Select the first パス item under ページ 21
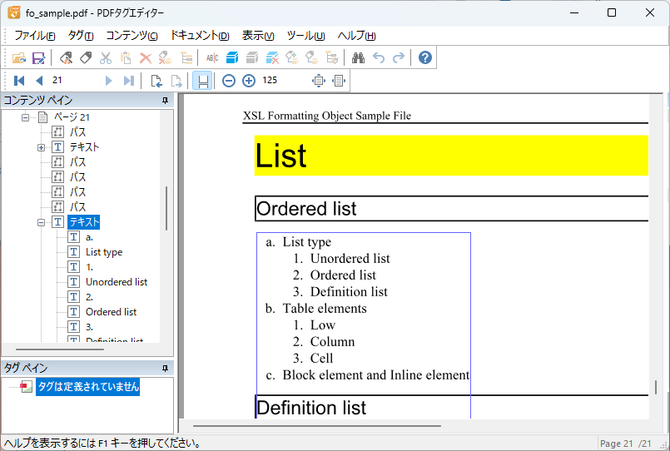 click(x=77, y=132)
